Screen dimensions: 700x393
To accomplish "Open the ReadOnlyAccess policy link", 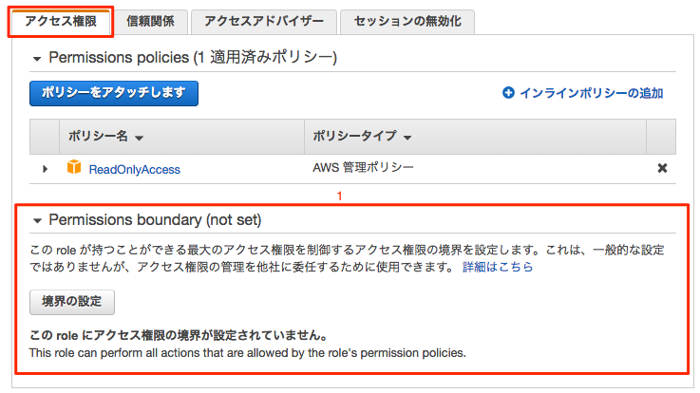I will tap(134, 169).
